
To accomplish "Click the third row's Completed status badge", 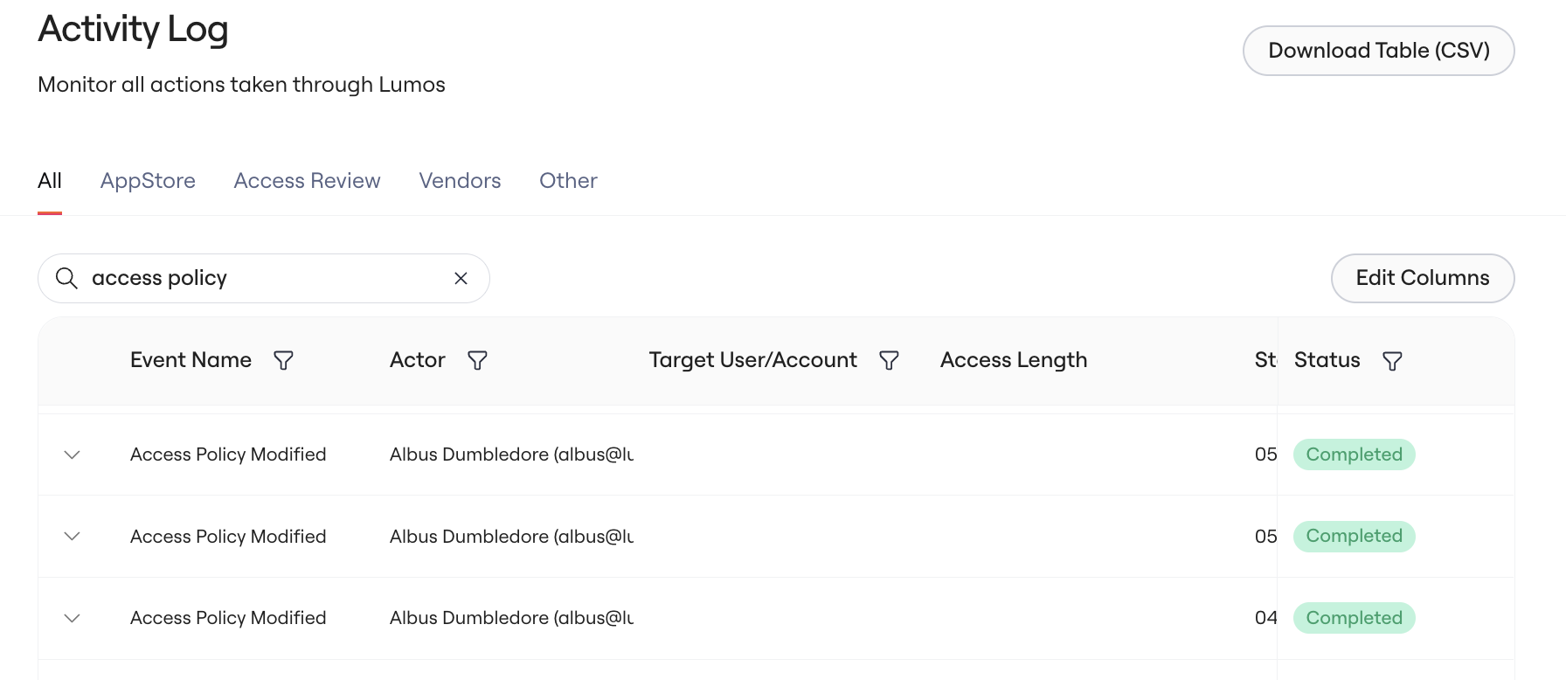I will point(1354,618).
